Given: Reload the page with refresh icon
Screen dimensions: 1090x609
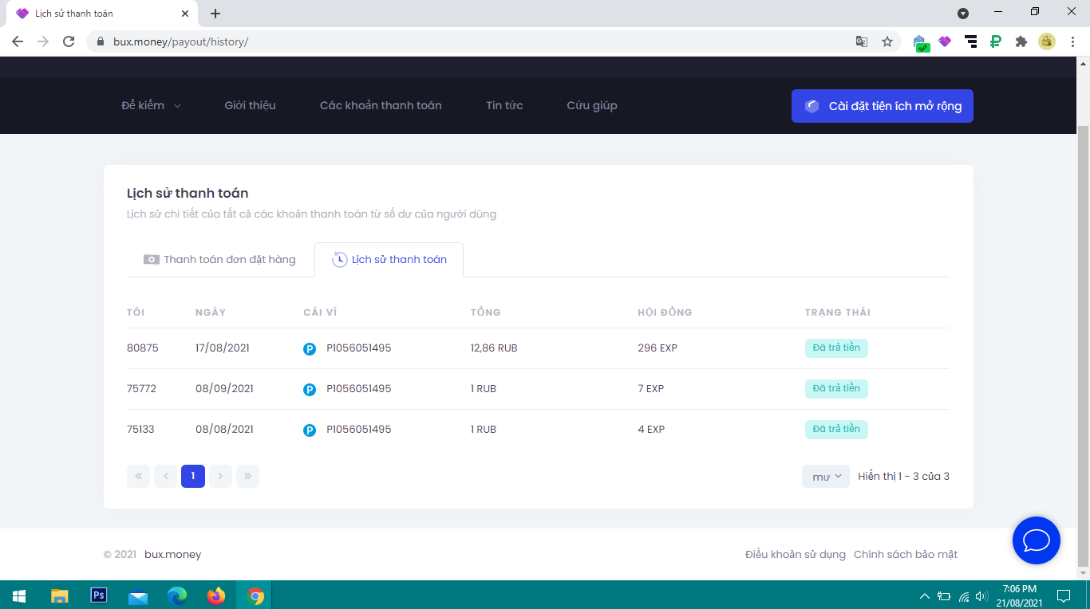Looking at the screenshot, I should pyautogui.click(x=69, y=41).
